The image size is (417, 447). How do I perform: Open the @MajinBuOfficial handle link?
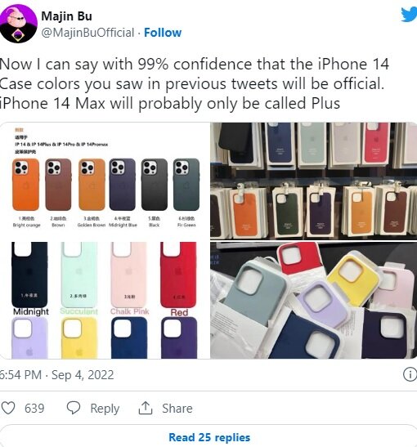87,33
